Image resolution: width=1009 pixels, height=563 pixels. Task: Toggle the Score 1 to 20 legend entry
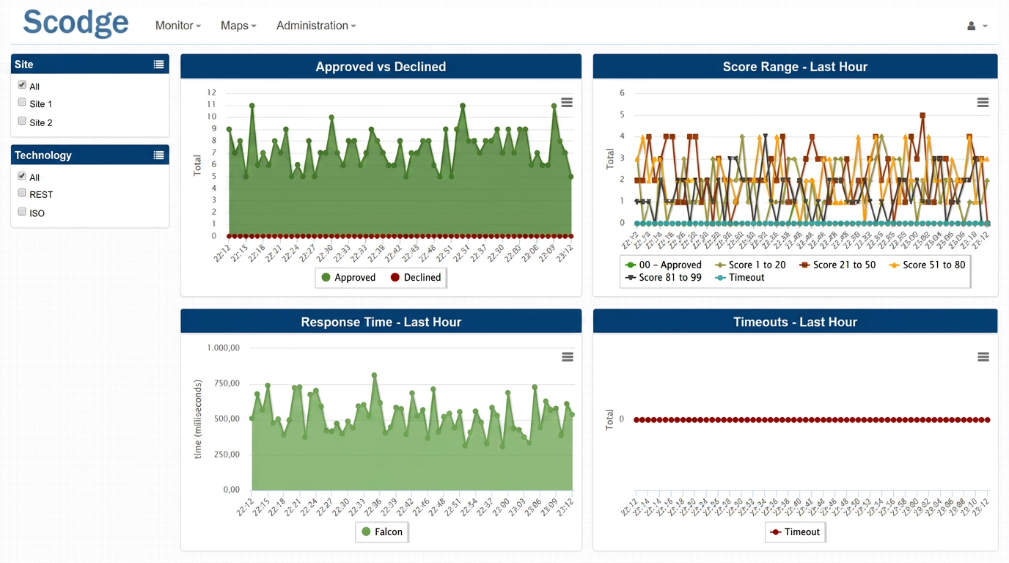[749, 265]
